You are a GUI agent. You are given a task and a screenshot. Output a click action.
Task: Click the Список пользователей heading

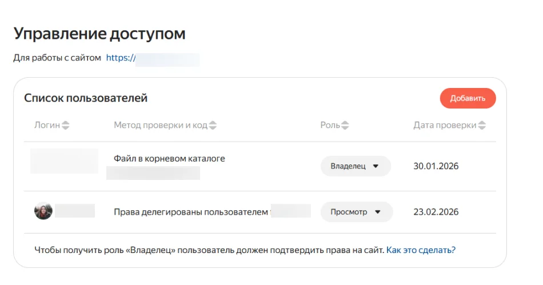86,98
